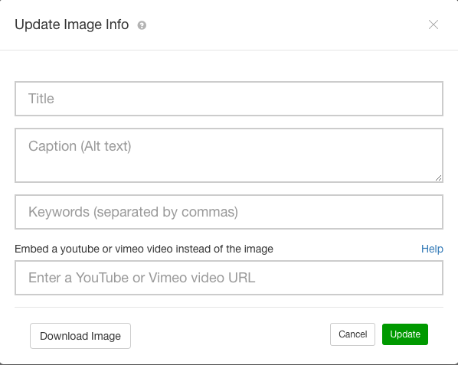Click the YouTube or Vimeo video URL field
This screenshot has height=365, width=458.
[x=229, y=278]
